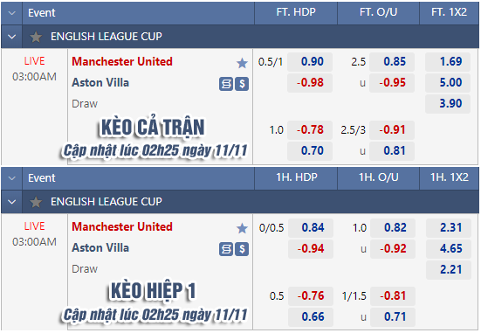
Task: Select first-half home win odds 2.31
Action: tap(449, 227)
